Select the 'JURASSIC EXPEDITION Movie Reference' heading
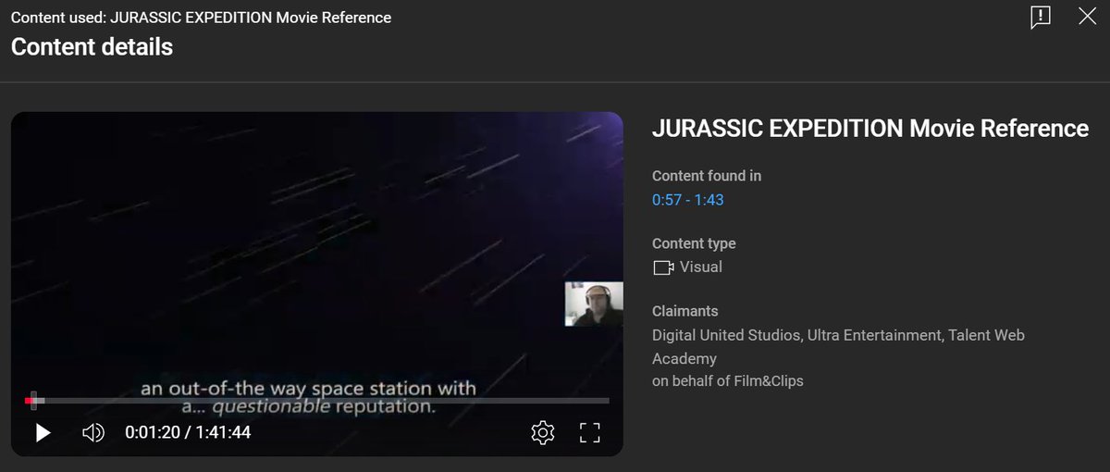1110x472 pixels. click(x=870, y=129)
